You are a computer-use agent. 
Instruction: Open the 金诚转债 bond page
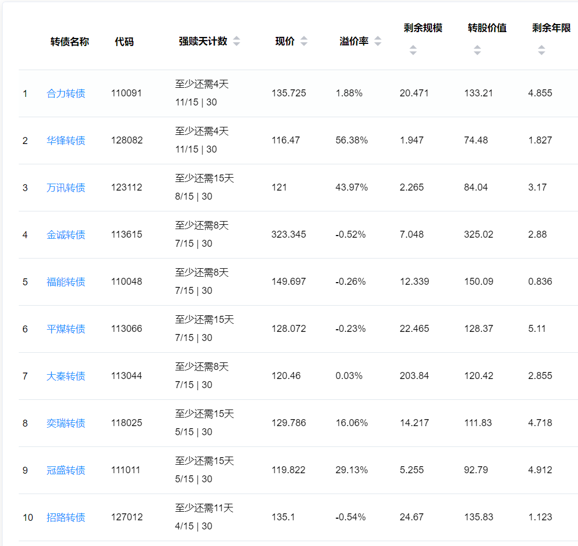[66, 235]
